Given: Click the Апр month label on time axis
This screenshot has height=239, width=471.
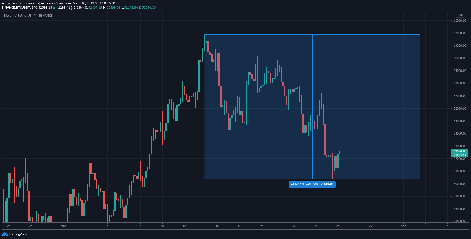Looking at the screenshot, I should [x=403, y=226].
